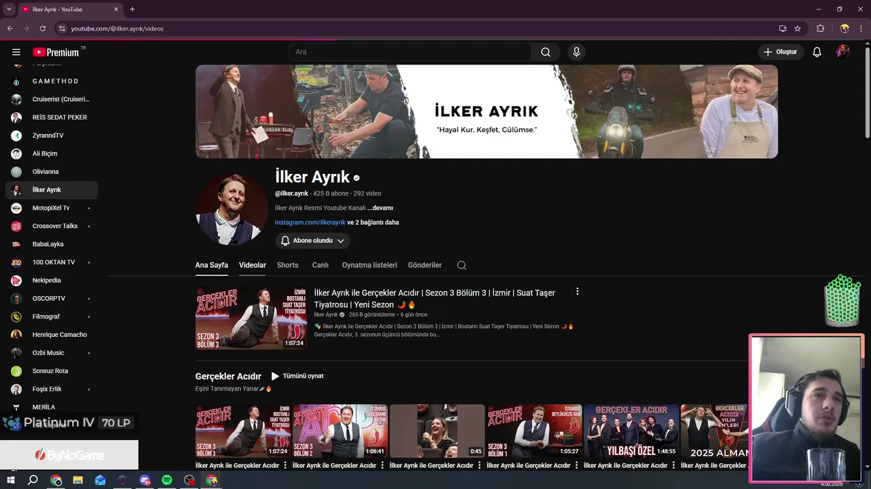Open Discord from the taskbar

[145, 480]
